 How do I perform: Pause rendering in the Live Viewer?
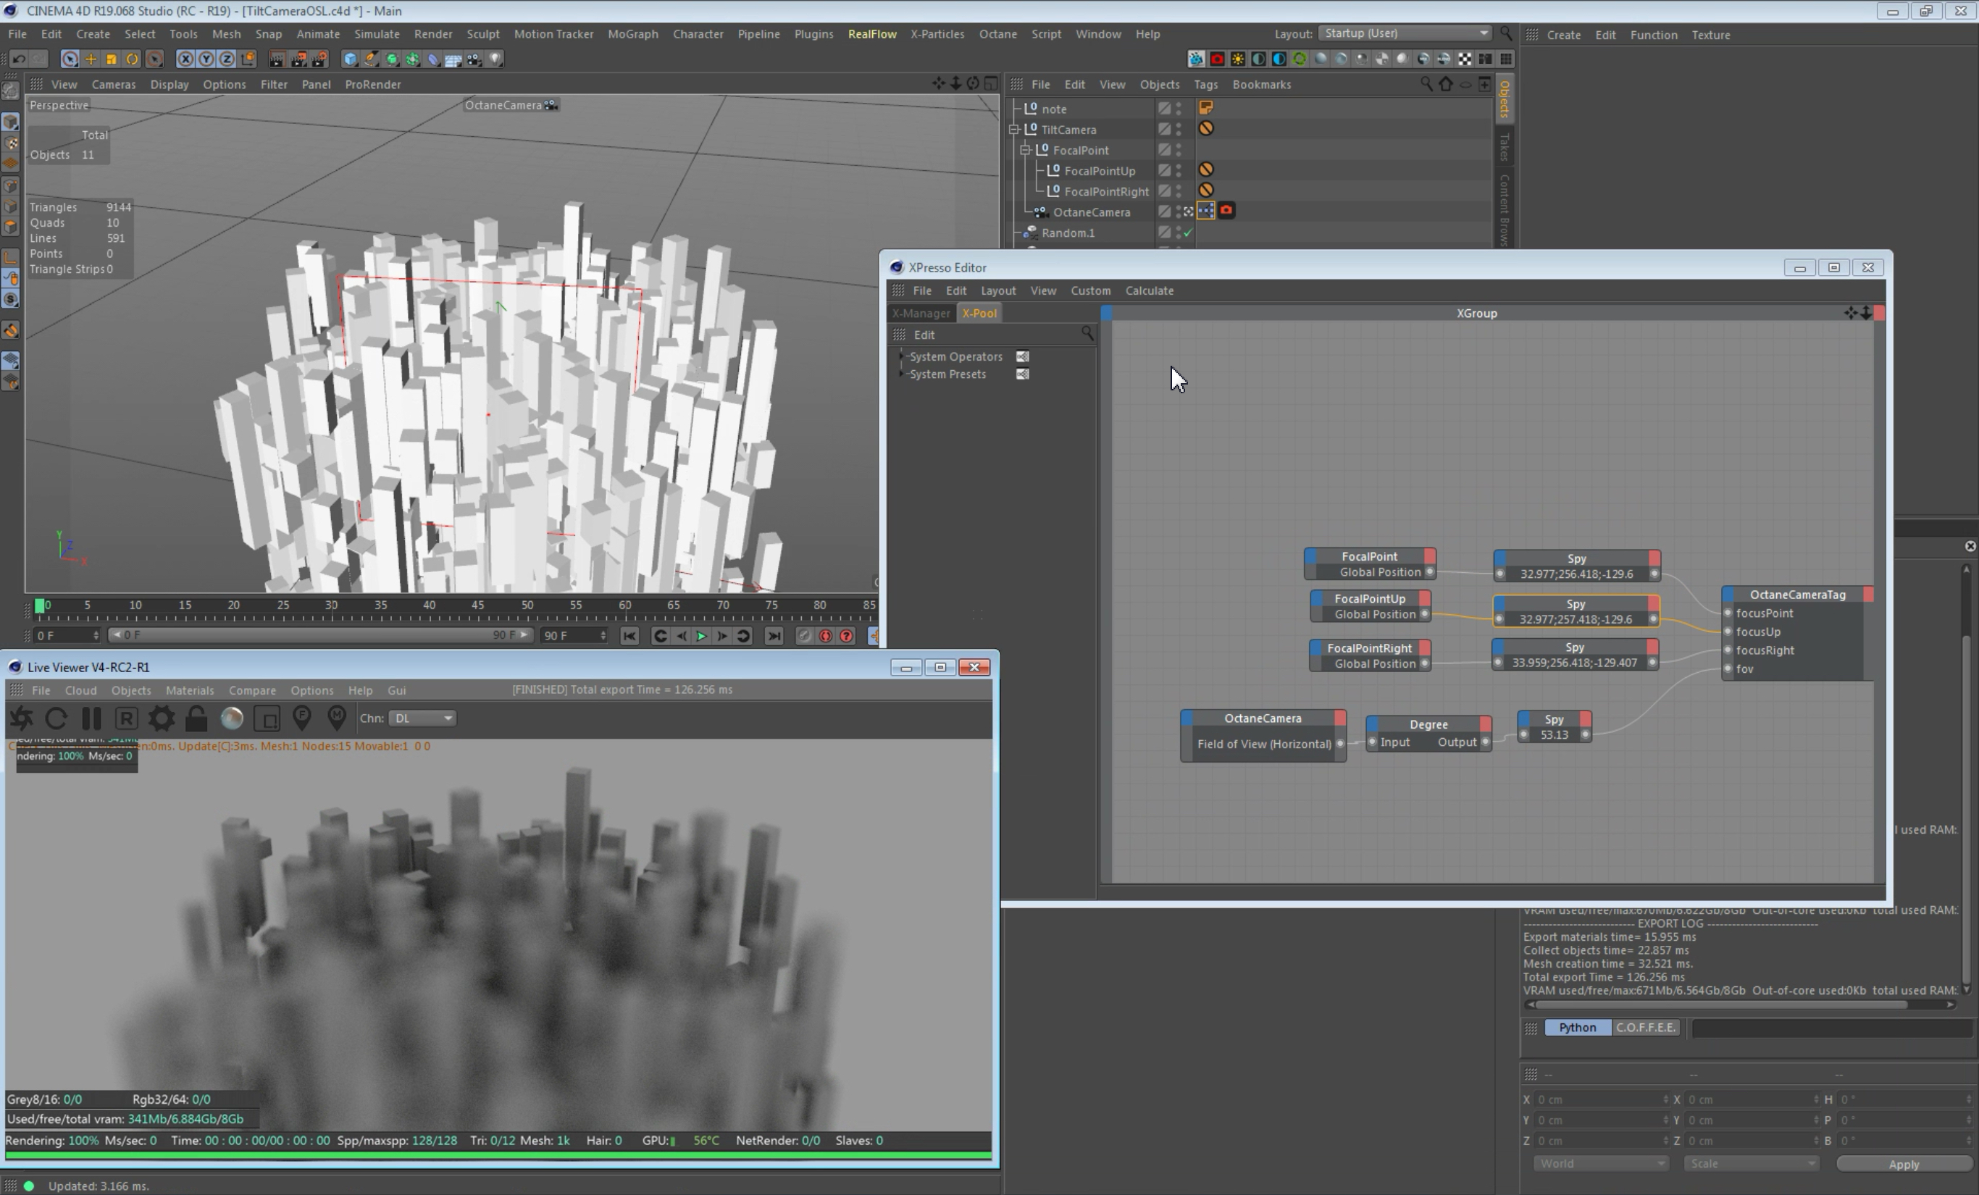click(x=91, y=718)
